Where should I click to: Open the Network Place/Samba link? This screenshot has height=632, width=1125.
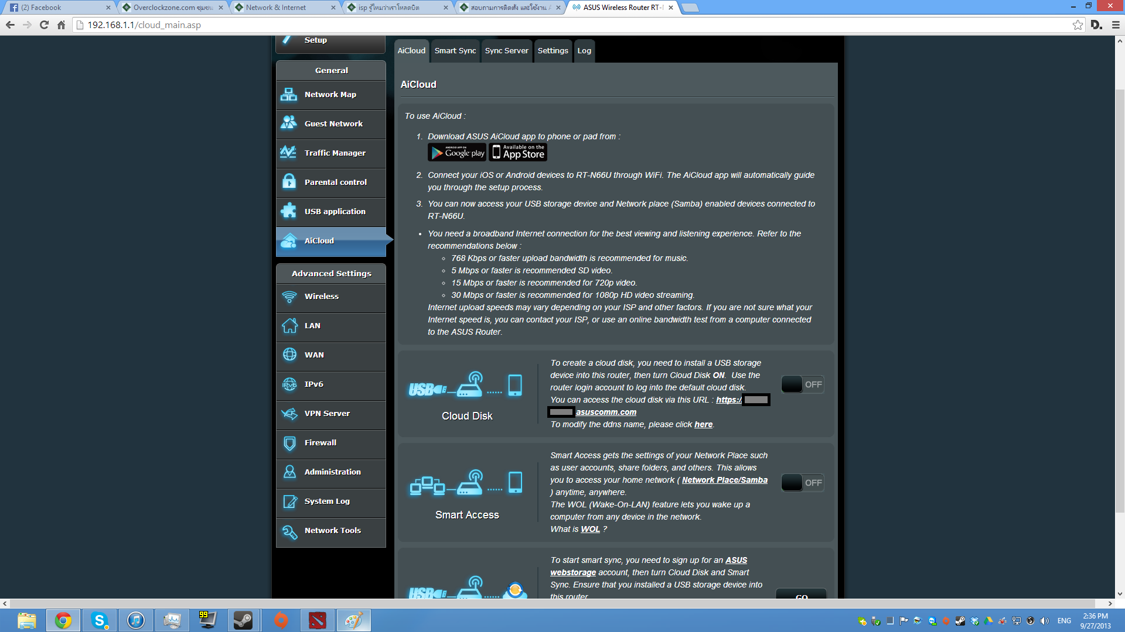[724, 480]
